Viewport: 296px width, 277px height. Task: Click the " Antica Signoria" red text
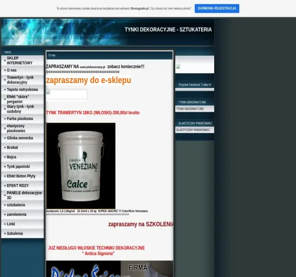coord(98,254)
